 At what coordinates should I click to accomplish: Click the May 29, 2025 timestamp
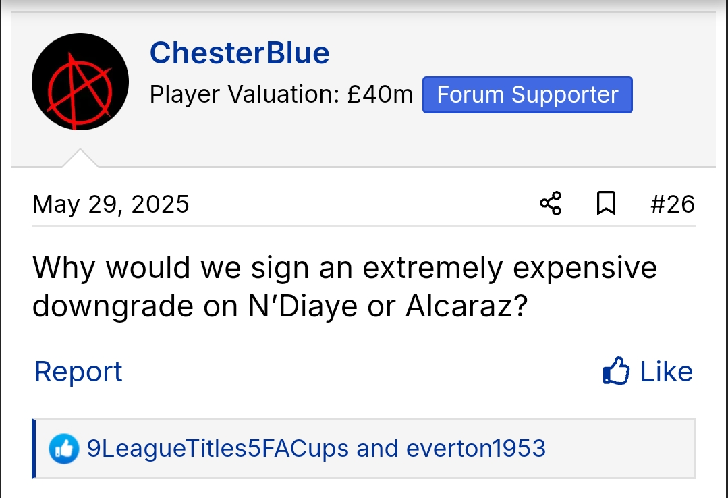pyautogui.click(x=111, y=204)
